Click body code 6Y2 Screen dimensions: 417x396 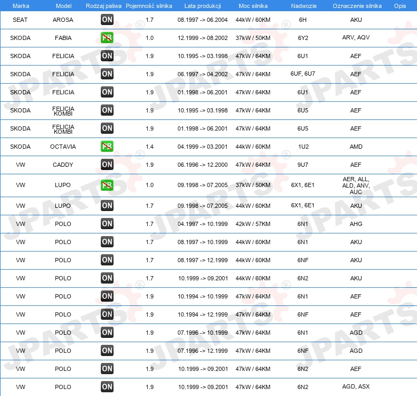[303, 38]
